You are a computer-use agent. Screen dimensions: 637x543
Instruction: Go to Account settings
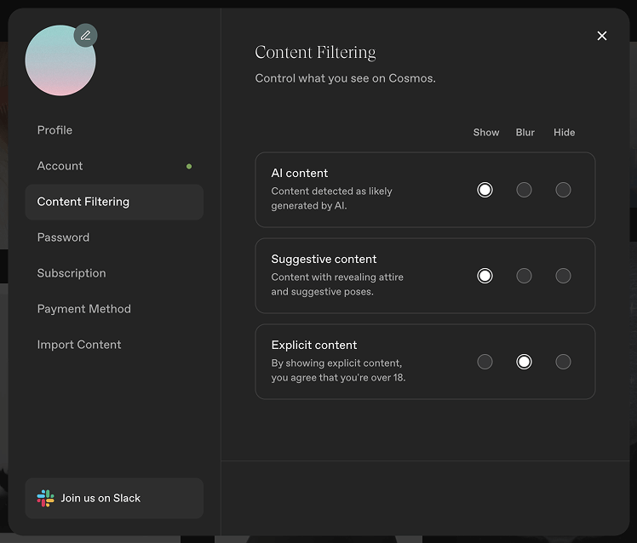point(60,166)
